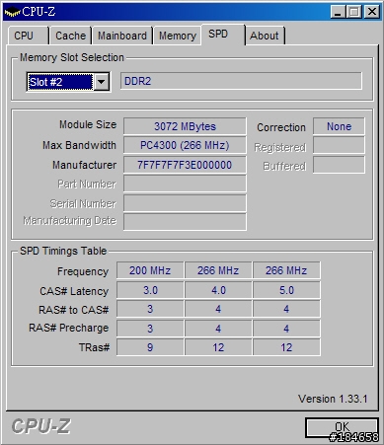Viewport: 384px width, 445px height.
Task: Click the DDR2 memory type field
Action: (x=241, y=81)
